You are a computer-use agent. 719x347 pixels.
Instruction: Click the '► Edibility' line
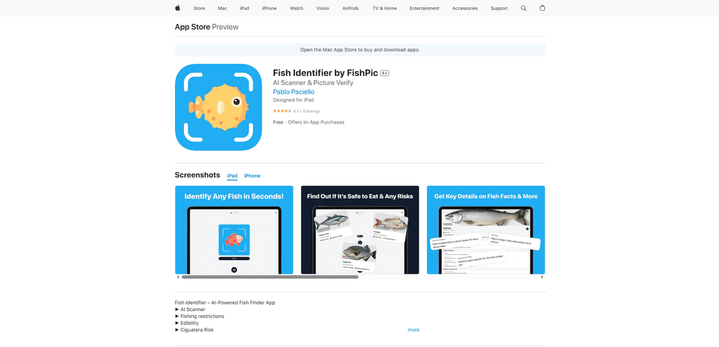(x=186, y=323)
